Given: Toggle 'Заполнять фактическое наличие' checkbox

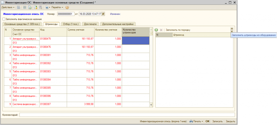Looking at the screenshot, I should pyautogui.click(x=4, y=19).
